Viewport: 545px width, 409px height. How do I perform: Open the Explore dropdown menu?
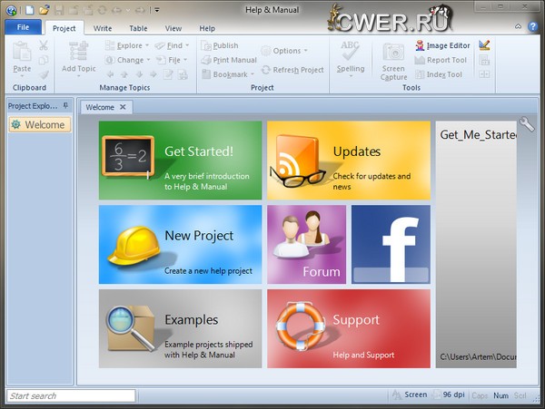click(128, 45)
